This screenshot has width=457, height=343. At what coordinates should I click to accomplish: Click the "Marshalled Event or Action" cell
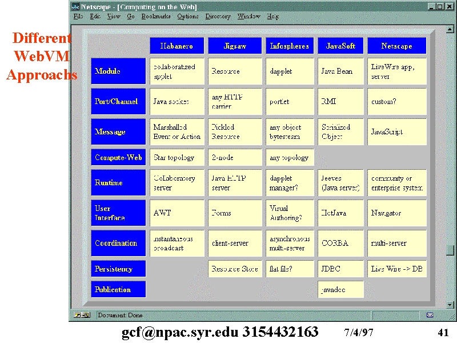pyautogui.click(x=177, y=132)
